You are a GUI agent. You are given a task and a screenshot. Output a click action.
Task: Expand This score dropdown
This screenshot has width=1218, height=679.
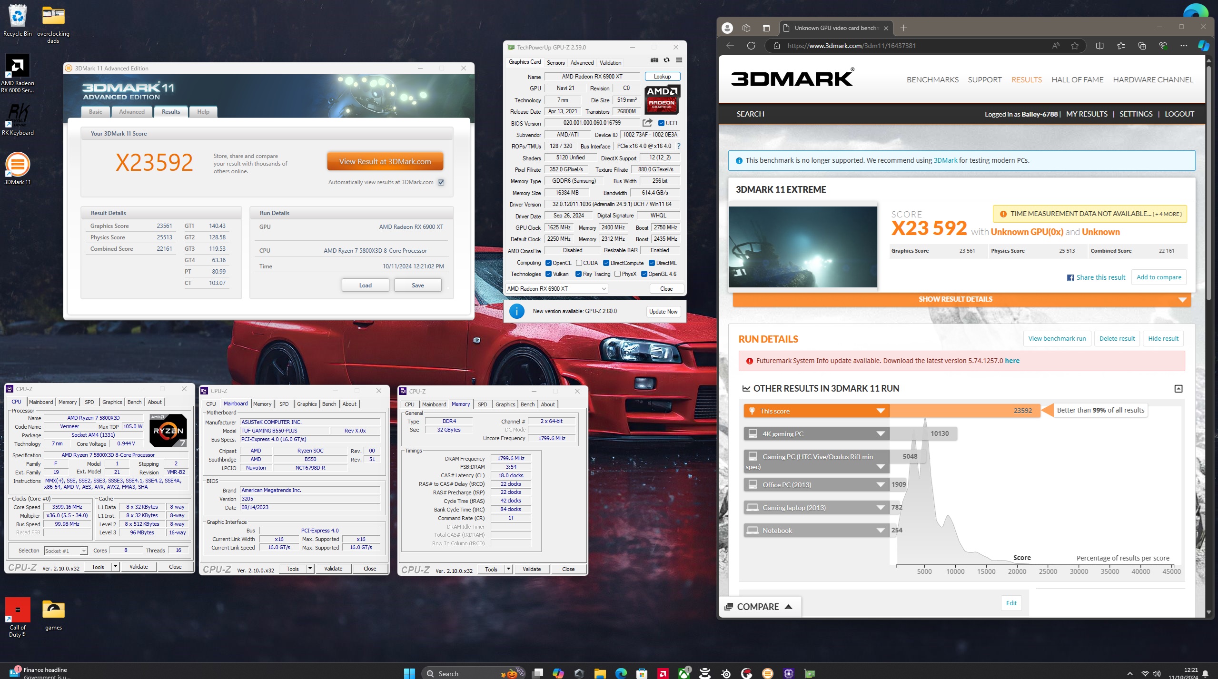[880, 411]
